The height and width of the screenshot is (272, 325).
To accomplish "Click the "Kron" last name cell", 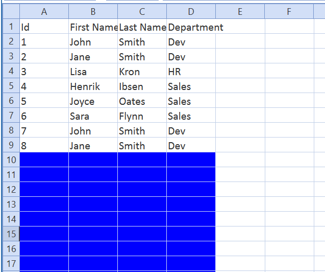I will pos(142,72).
